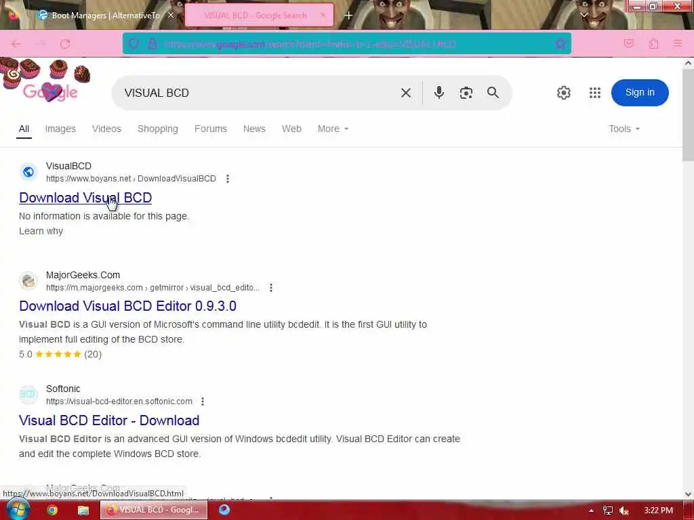Close the Boot Managers tab

point(171,16)
